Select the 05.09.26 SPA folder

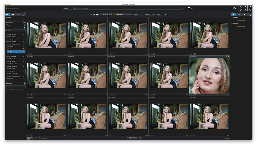pos(10,79)
